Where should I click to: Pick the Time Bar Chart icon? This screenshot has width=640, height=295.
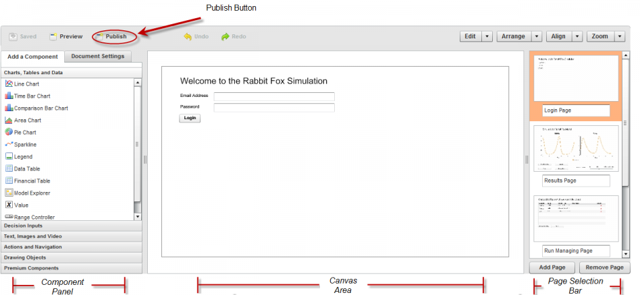click(x=9, y=96)
